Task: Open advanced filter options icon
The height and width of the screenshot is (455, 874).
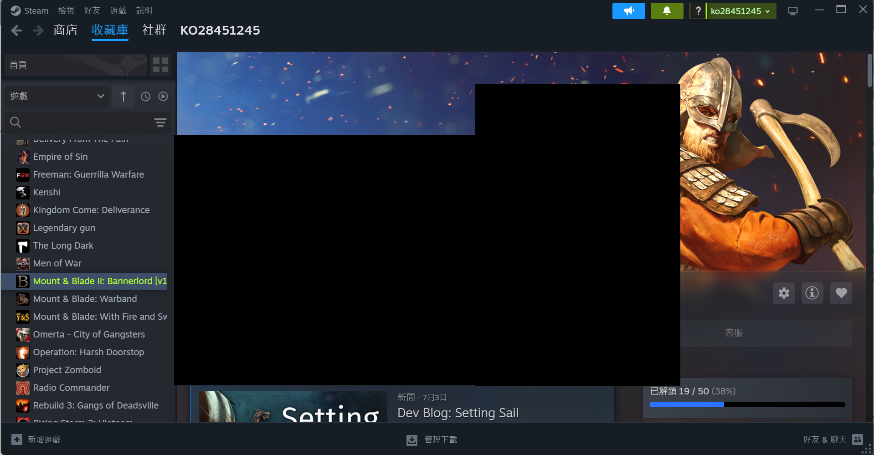Action: click(160, 122)
